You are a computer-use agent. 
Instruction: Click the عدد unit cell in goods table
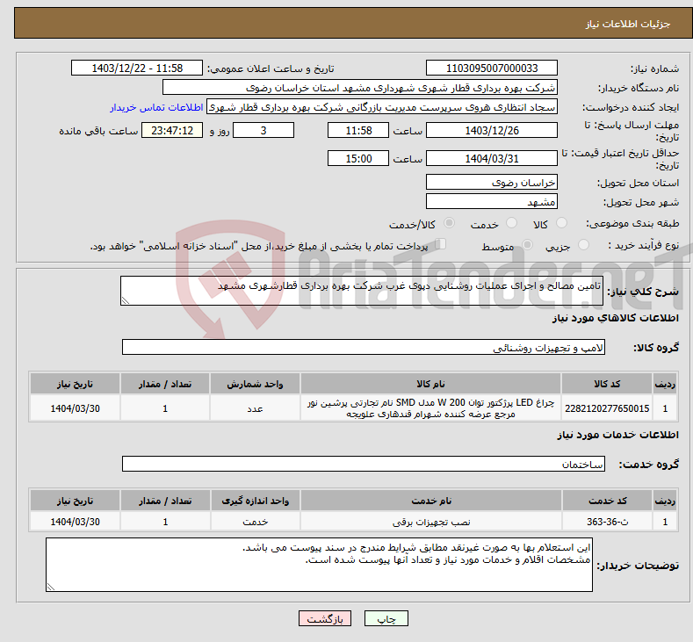(x=255, y=408)
